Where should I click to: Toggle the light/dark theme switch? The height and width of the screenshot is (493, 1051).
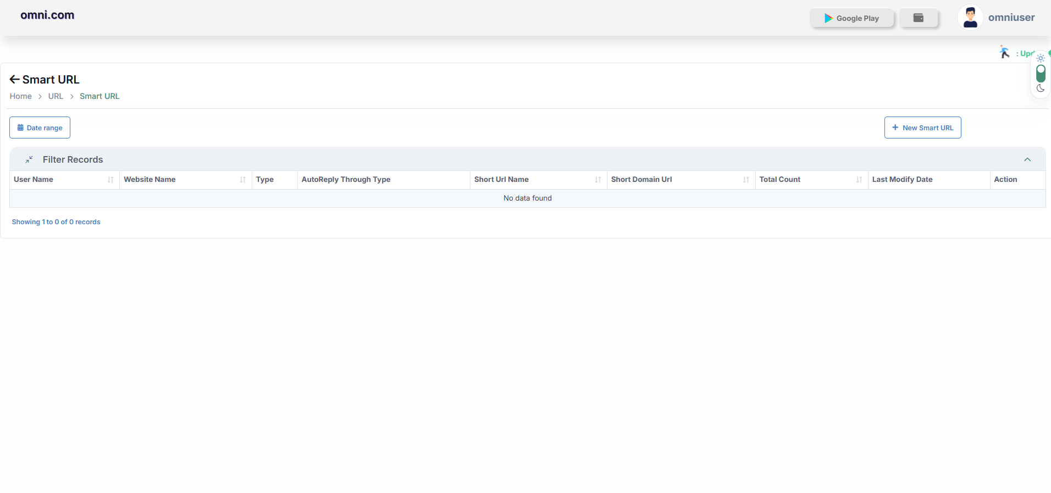point(1041,73)
